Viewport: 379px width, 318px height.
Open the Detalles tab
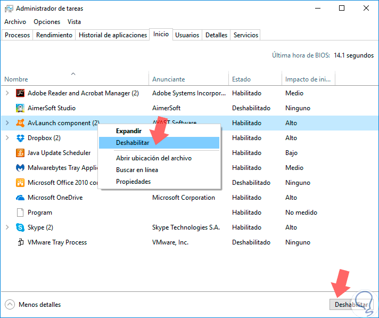tap(216, 35)
